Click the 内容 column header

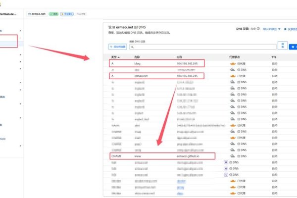tap(179, 57)
